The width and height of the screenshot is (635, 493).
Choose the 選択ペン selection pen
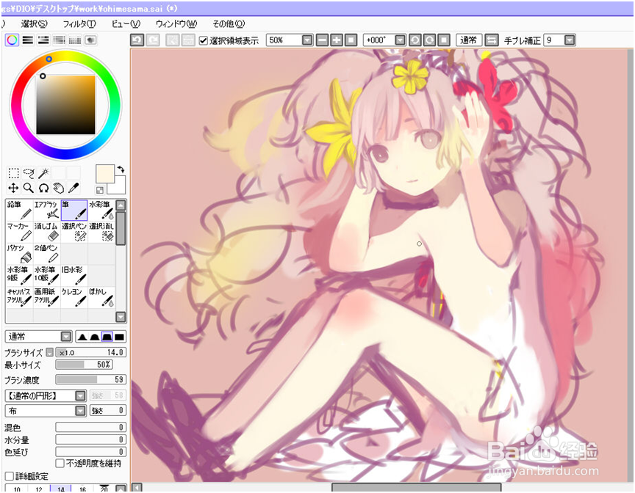point(74,232)
